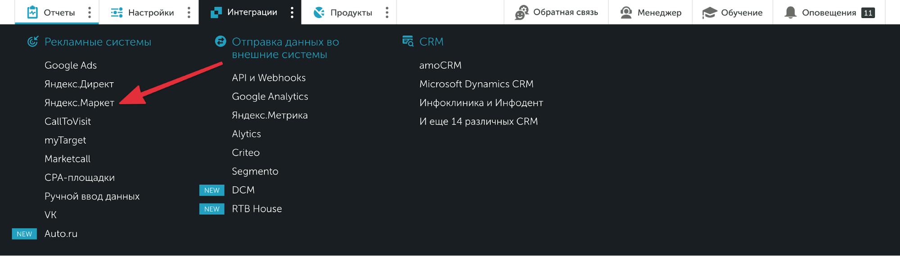Image resolution: width=900 pixels, height=256 pixels.
Task: Click the Оповещения bell icon
Action: click(790, 13)
